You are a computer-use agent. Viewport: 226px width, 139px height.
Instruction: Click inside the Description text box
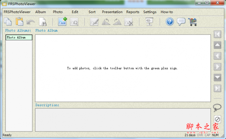[x=123, y=120]
